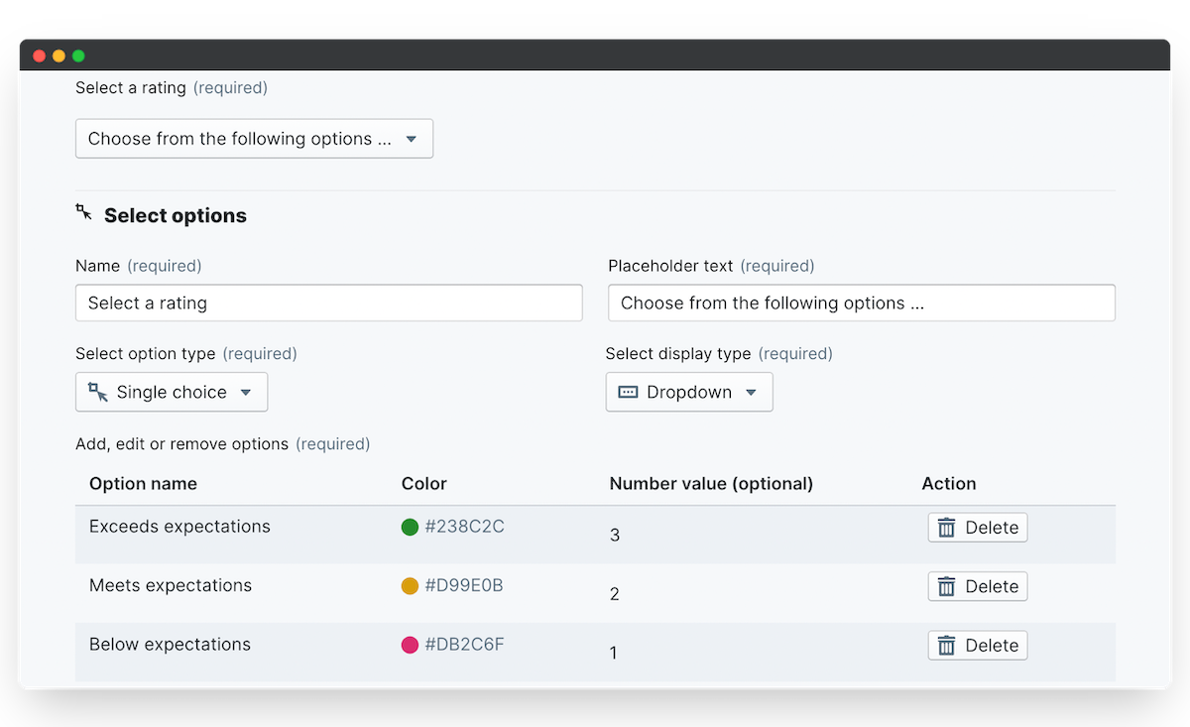Click number value 1 for Below expectations
The height and width of the screenshot is (727, 1190).
click(614, 653)
